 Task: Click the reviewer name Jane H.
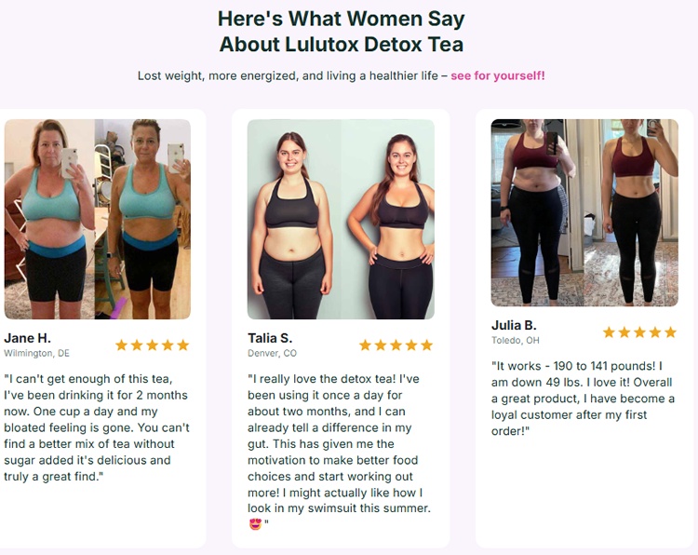coord(28,338)
